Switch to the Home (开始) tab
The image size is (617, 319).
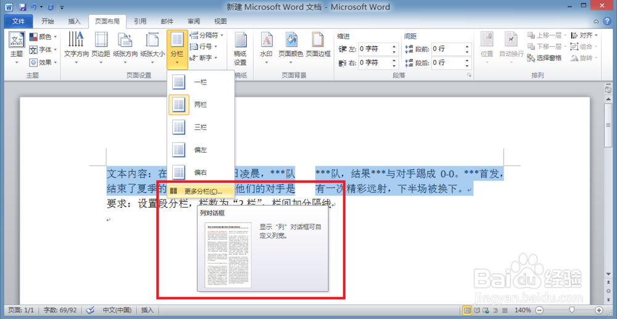tap(48, 21)
